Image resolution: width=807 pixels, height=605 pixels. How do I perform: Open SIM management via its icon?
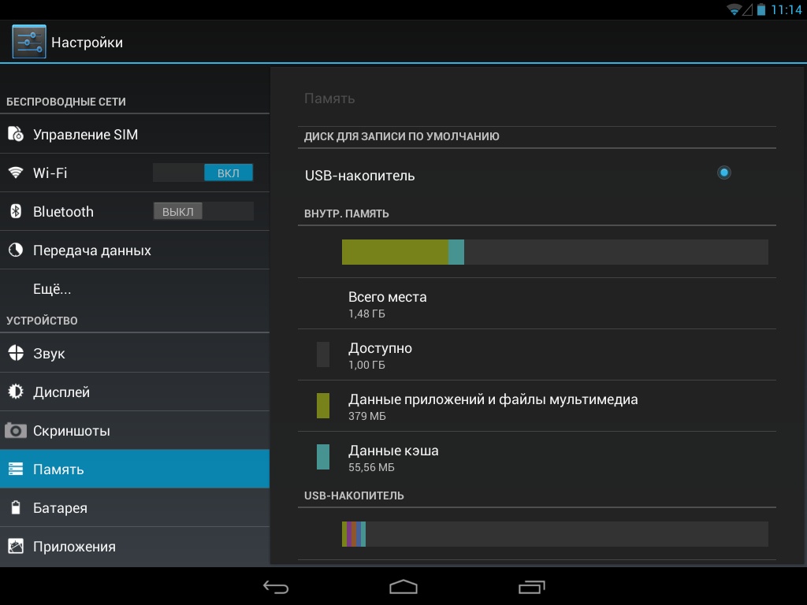coord(16,135)
